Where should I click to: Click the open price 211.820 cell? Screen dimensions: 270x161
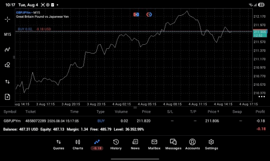[x=143, y=121]
